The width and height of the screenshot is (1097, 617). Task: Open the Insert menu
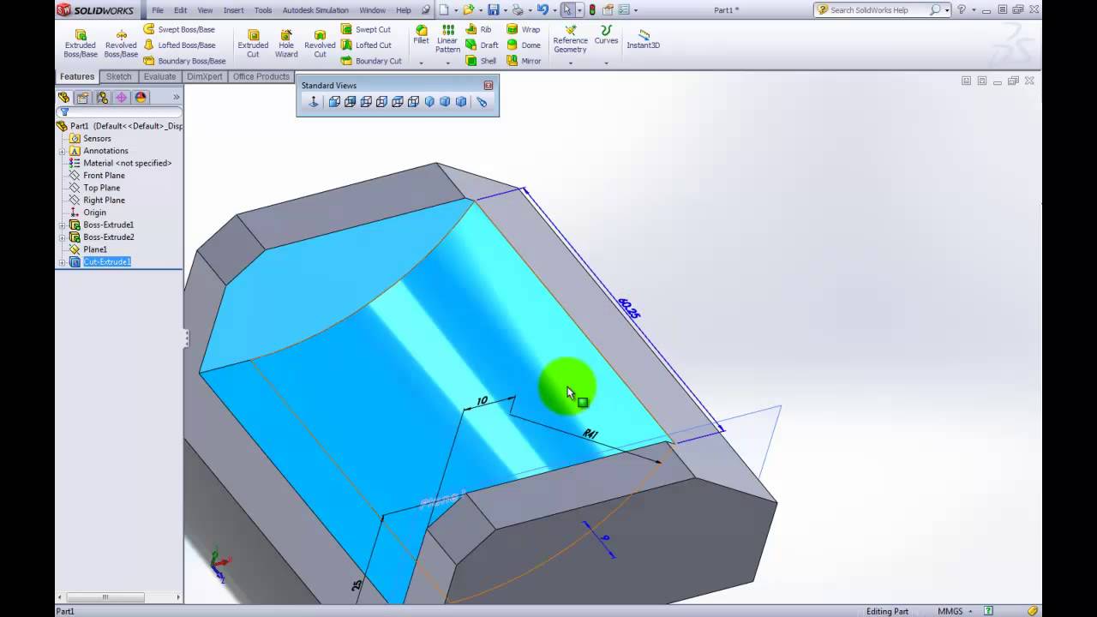point(233,10)
